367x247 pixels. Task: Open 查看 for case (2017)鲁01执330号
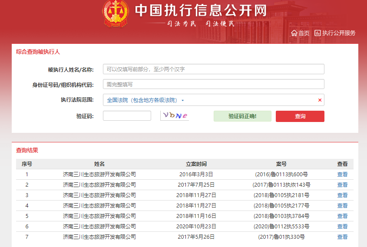coord(342,237)
